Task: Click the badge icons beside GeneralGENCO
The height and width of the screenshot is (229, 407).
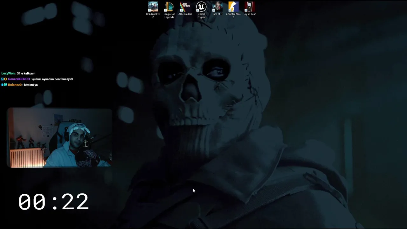Action: 4,79
